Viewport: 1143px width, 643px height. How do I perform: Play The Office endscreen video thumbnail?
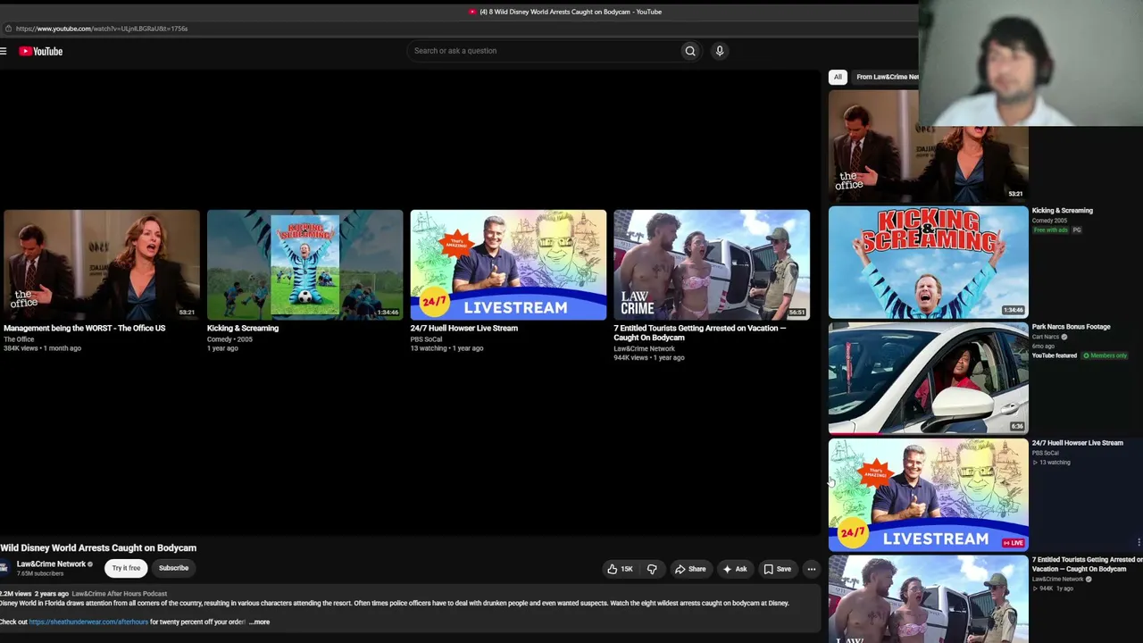[102, 264]
